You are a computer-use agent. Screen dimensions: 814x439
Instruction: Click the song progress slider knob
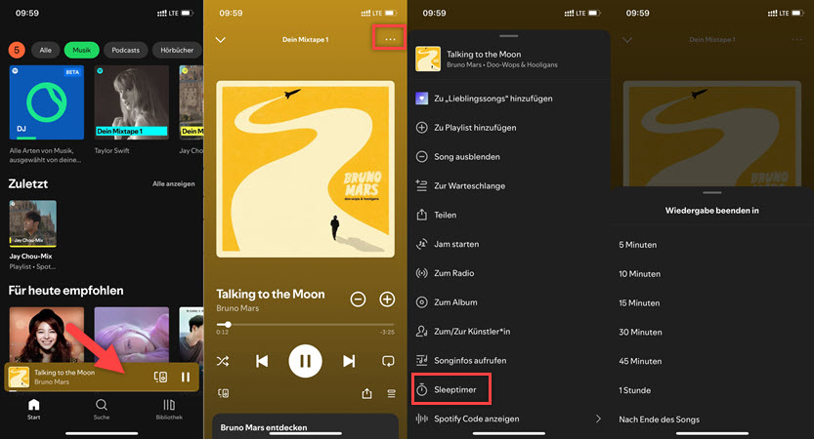click(x=228, y=325)
